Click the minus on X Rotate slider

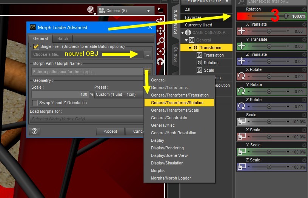pyautogui.click(x=248, y=77)
